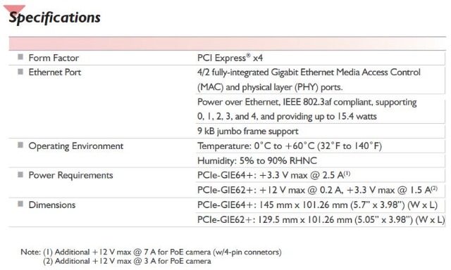Click the square bullet beside Dimensions
451x270 pixels.
point(20,204)
